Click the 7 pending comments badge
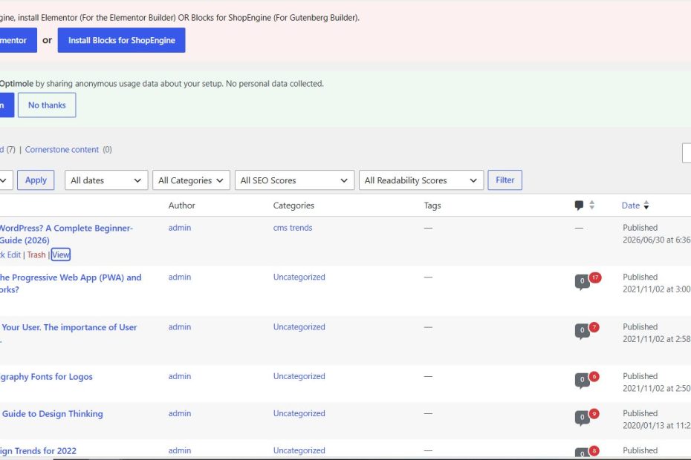The image size is (691, 460). 594,327
